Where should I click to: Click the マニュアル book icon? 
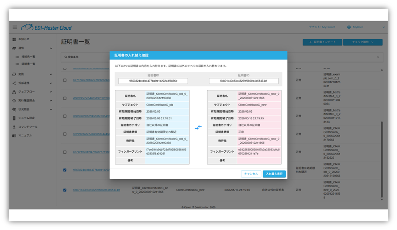[14, 136]
